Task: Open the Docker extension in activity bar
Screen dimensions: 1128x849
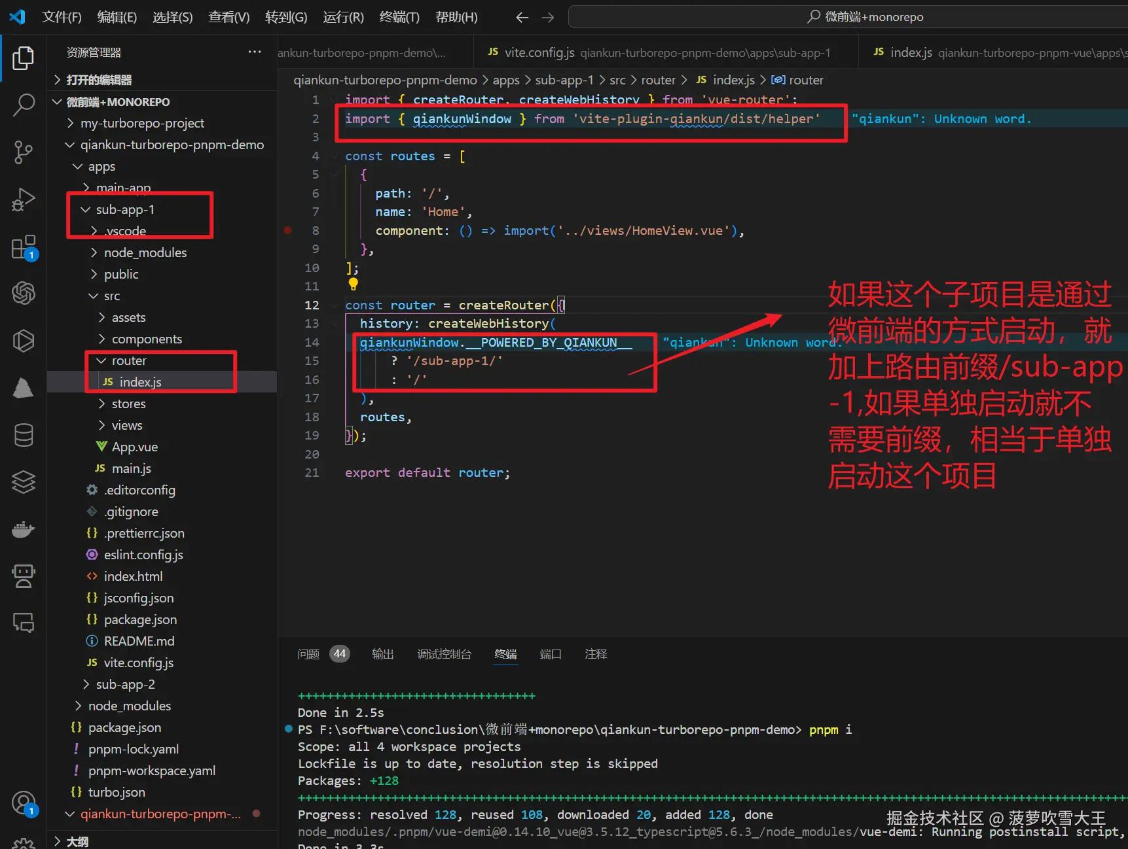Action: 24,529
